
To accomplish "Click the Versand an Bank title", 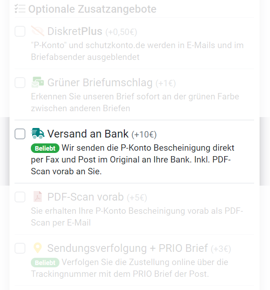I will tap(88, 134).
